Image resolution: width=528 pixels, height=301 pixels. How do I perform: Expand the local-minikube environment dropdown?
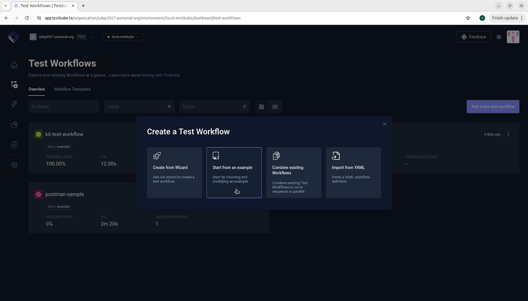123,37
